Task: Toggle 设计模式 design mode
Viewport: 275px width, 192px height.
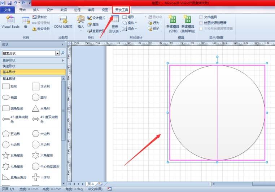Action: [x=96, y=18]
